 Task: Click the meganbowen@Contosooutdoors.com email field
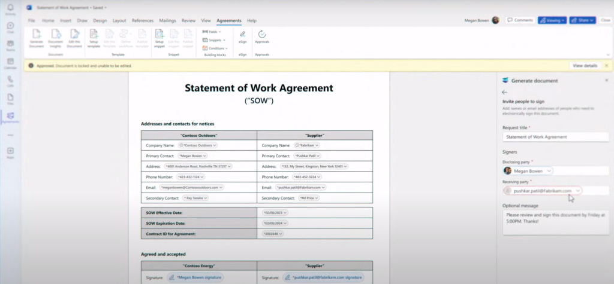(192, 188)
